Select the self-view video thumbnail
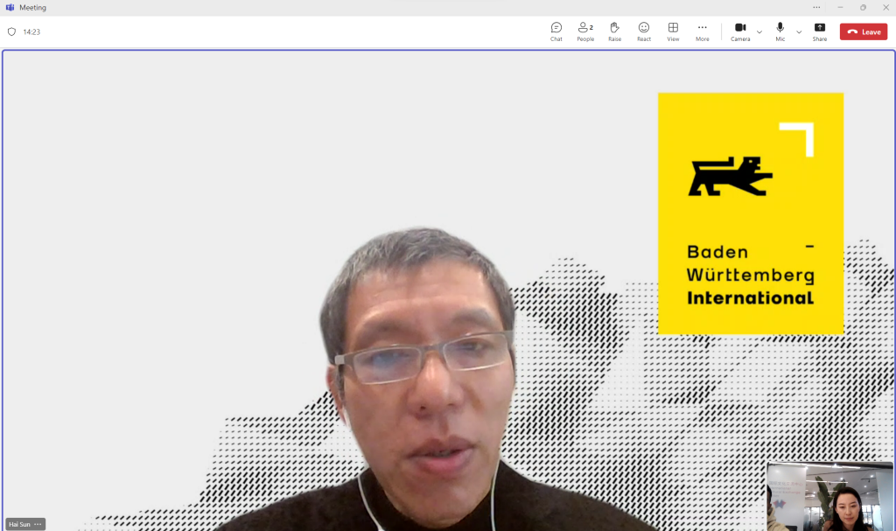 click(829, 496)
